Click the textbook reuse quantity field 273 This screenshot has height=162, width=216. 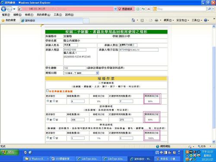click(126, 120)
